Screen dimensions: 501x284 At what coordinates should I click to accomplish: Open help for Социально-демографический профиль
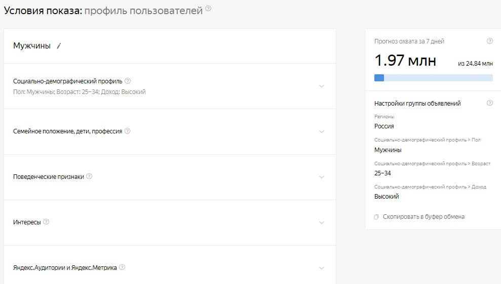128,80
